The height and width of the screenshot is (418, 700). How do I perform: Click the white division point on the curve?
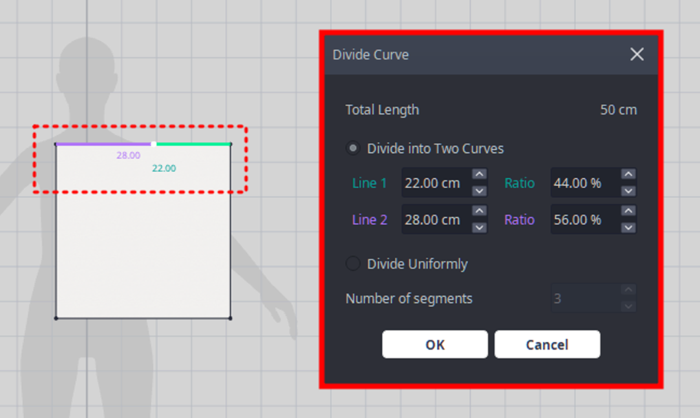coord(154,143)
